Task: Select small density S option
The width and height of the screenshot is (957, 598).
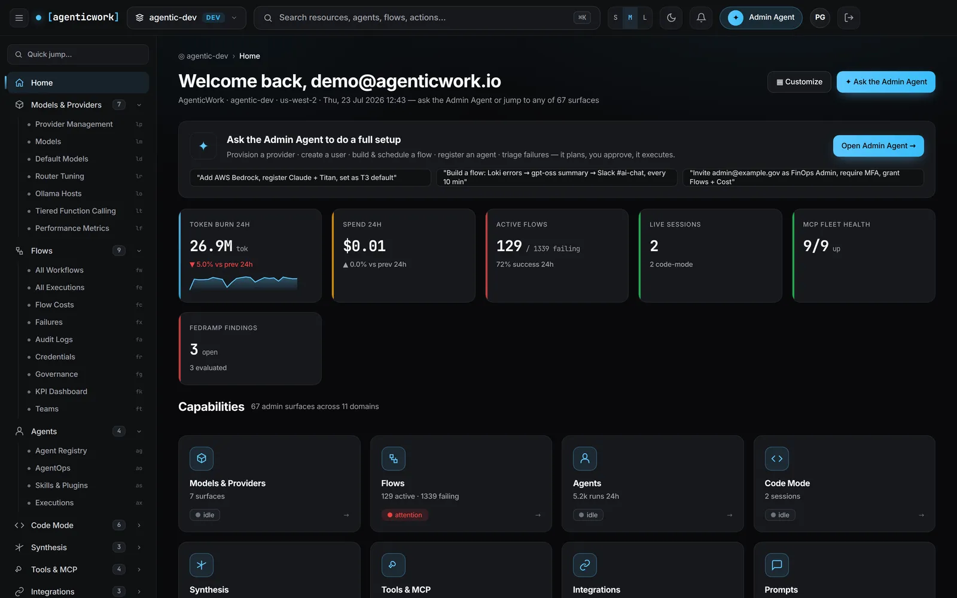Action: (x=615, y=18)
